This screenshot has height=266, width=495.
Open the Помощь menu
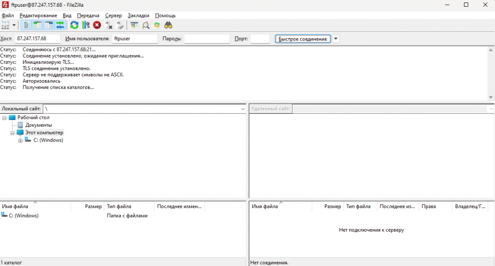pos(165,15)
